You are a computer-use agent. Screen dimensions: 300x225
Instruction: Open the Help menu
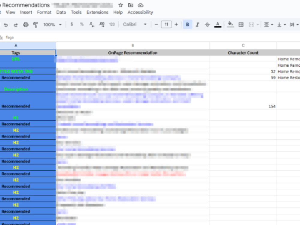click(x=118, y=12)
